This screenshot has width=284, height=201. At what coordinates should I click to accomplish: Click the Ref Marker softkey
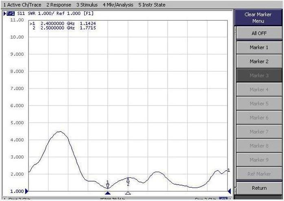click(x=259, y=174)
